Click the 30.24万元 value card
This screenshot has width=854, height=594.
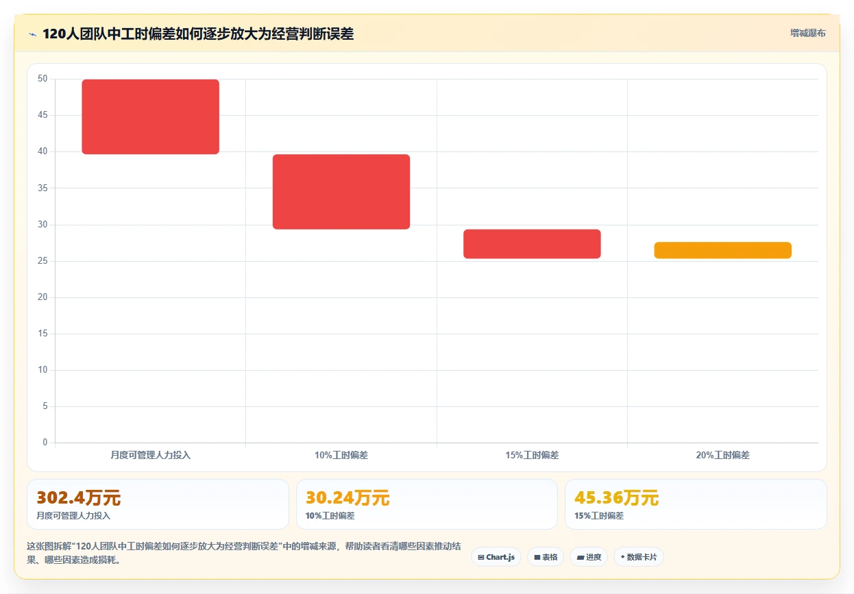tap(427, 504)
